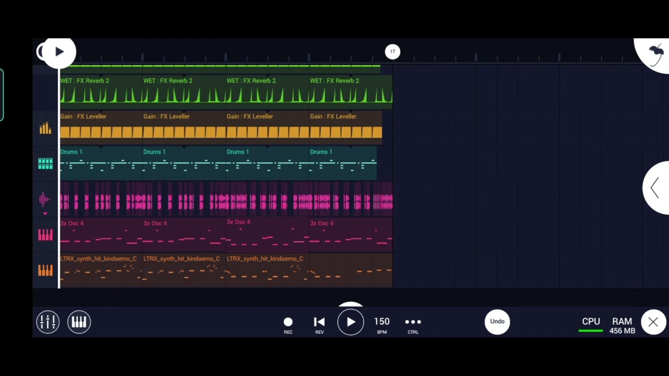669x376 pixels.
Task: Expand the side panel with left chevron
Action: [x=655, y=188]
